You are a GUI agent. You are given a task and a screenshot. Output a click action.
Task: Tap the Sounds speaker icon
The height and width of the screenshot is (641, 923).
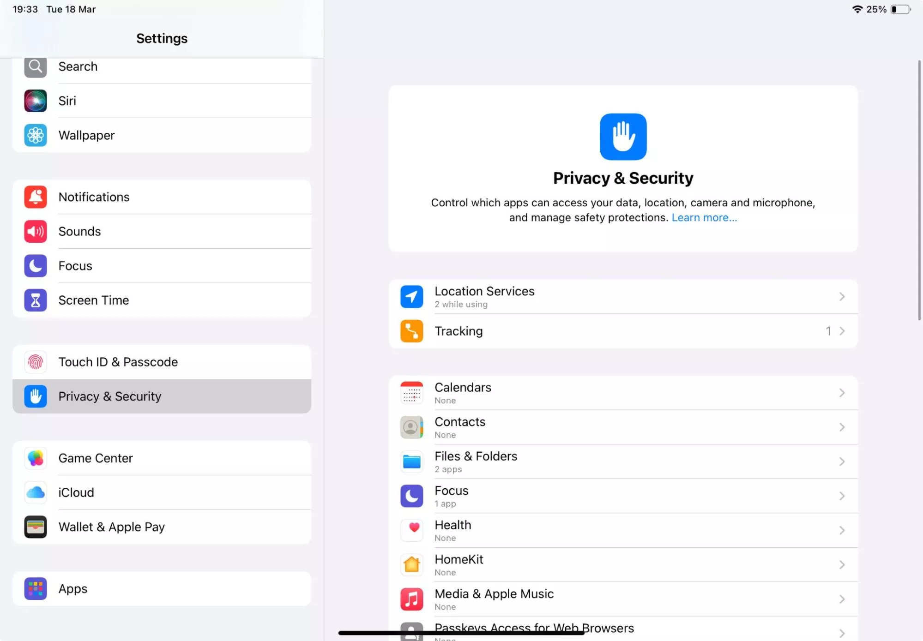[36, 231]
